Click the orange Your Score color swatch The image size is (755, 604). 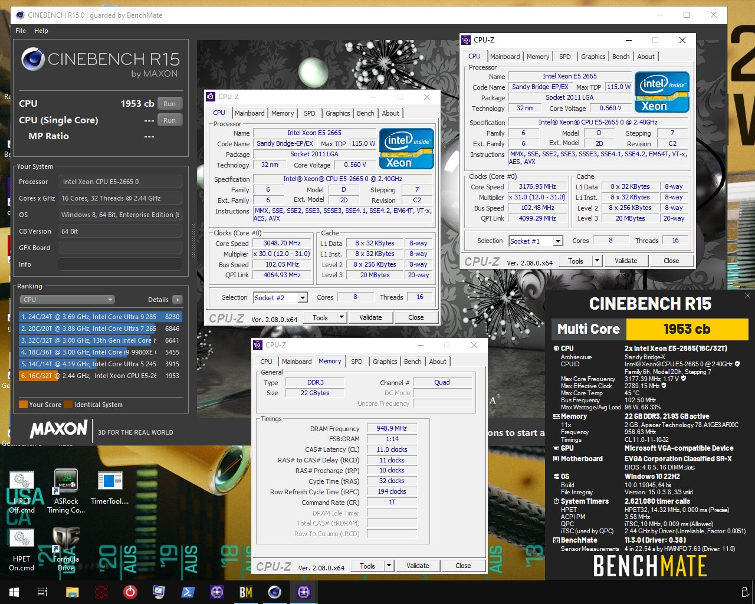tap(23, 405)
